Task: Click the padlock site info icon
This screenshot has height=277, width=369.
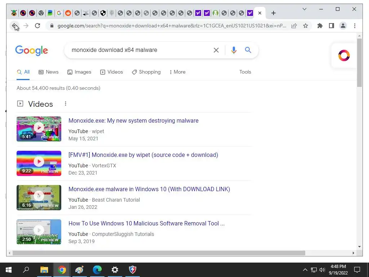Action: 52,26
